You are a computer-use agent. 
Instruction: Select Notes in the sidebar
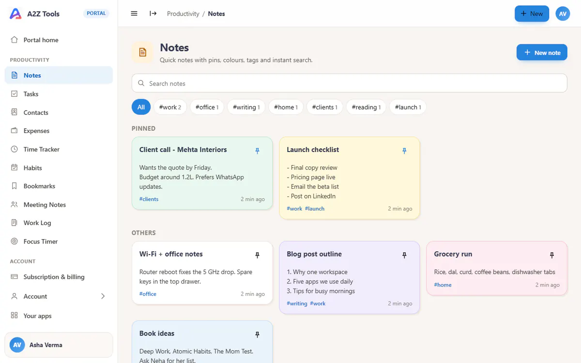click(59, 76)
